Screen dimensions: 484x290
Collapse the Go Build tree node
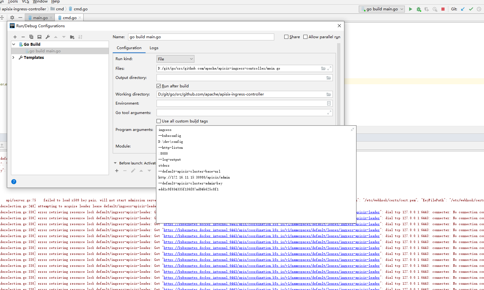14,44
